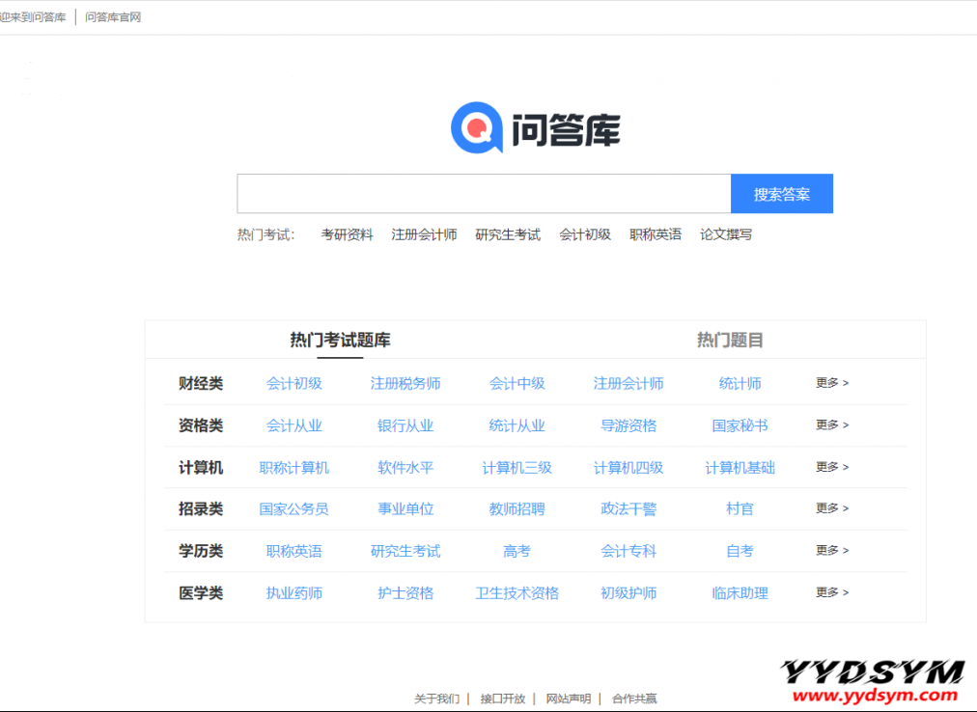Click the 导游资格 link

tap(628, 425)
